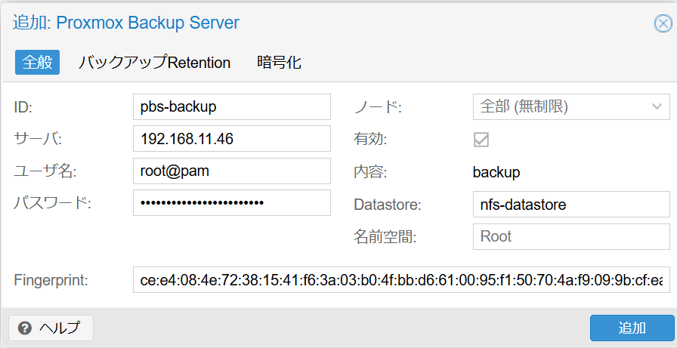
Task: Focus the ID field containing pbs-backup
Action: pyautogui.click(x=232, y=106)
